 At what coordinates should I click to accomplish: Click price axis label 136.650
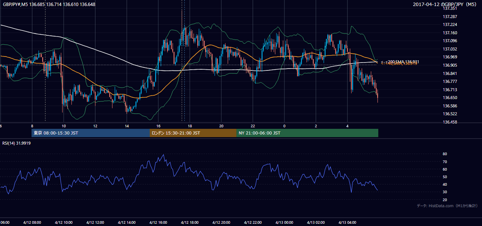pos(450,98)
